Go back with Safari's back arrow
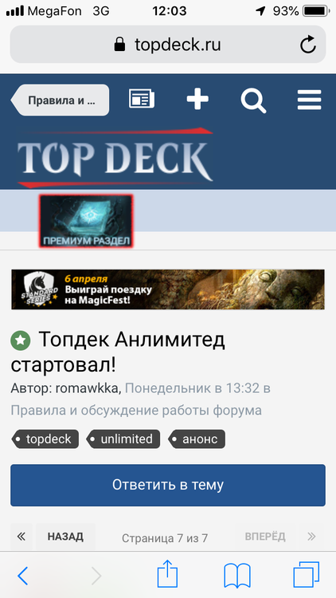This screenshot has width=336, height=598. (23, 576)
